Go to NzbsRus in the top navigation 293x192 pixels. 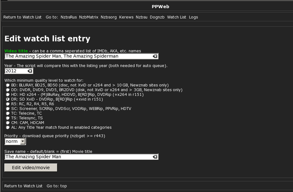tap(68, 17)
